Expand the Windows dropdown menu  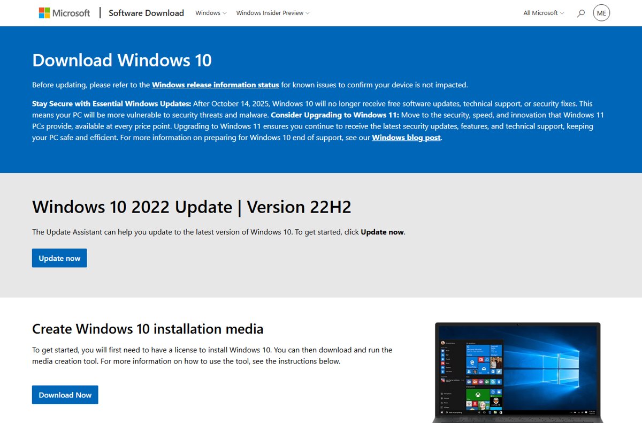(211, 13)
